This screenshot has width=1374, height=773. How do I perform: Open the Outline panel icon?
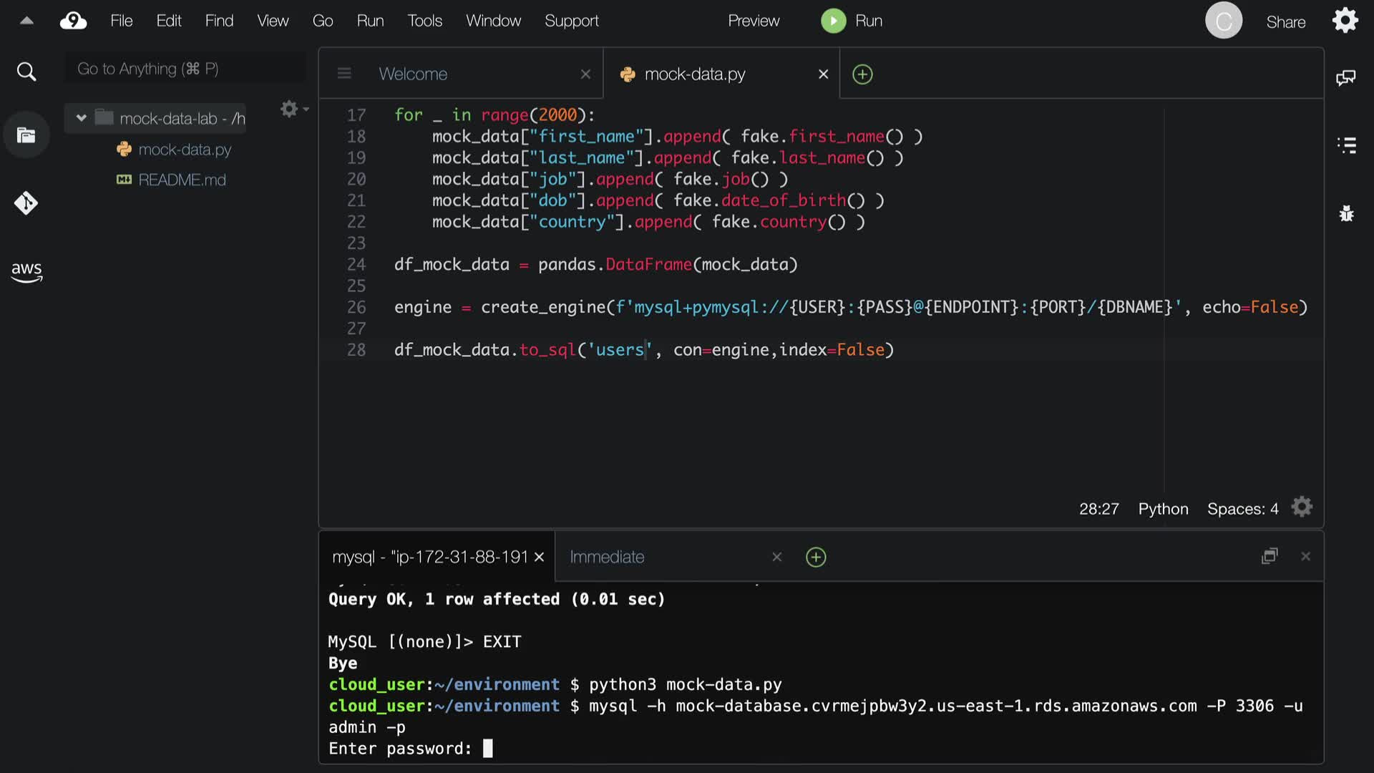1346,145
